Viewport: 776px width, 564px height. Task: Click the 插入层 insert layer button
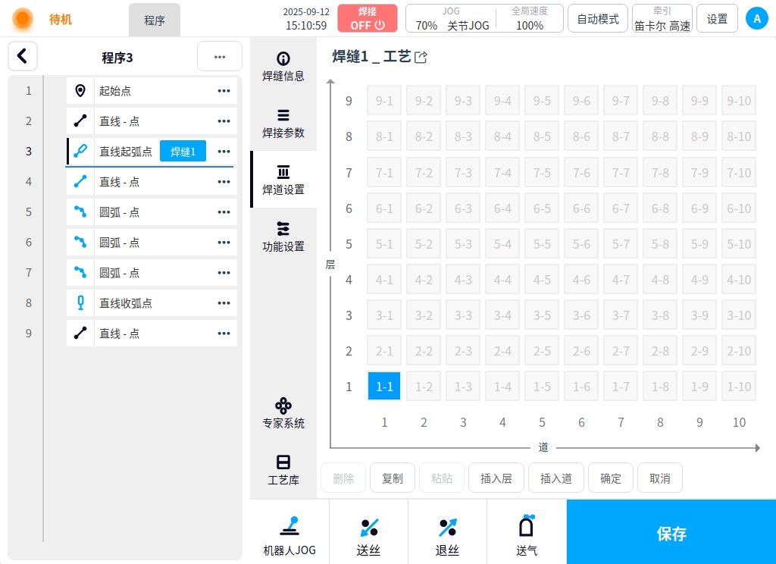(x=496, y=478)
